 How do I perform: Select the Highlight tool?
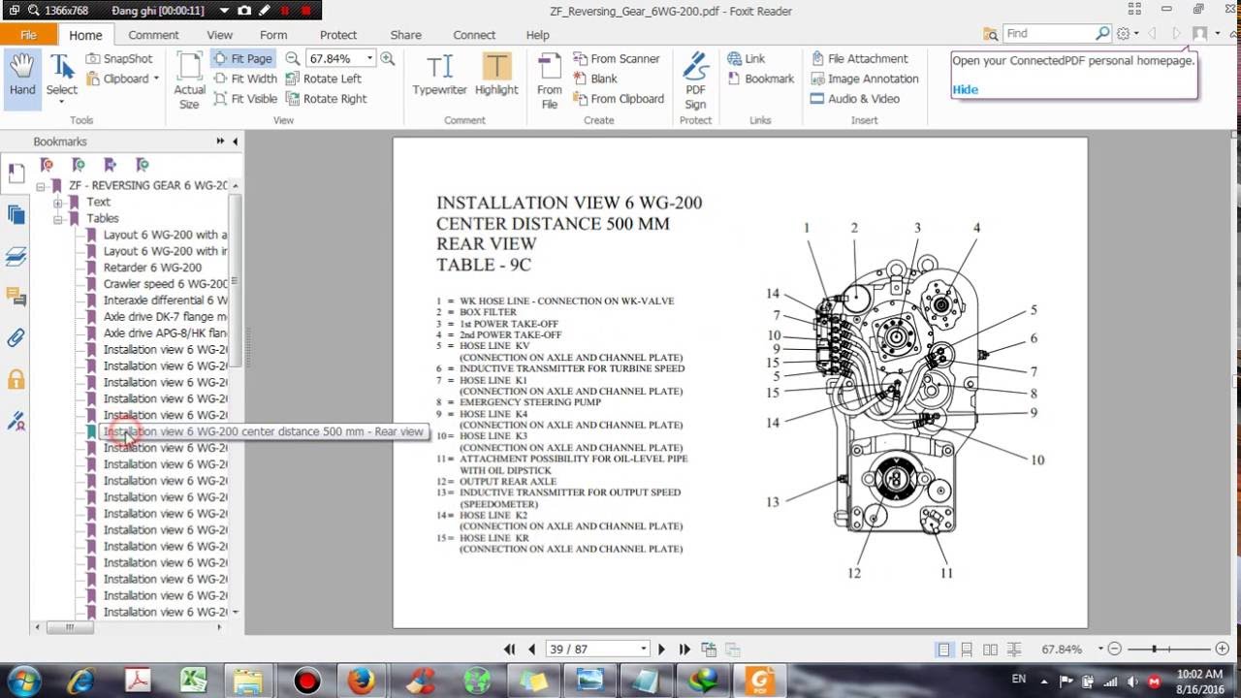[x=496, y=76]
